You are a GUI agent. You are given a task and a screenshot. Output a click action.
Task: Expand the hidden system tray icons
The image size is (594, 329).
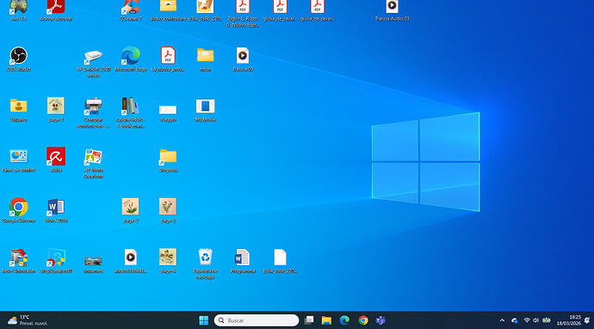tap(502, 320)
